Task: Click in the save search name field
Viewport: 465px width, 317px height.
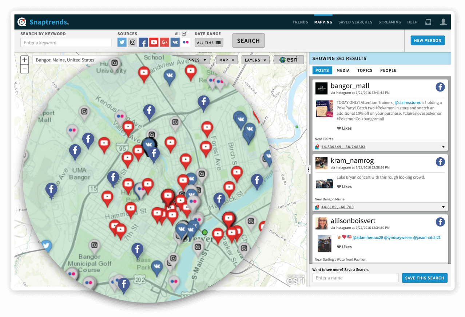Action: (x=355, y=278)
